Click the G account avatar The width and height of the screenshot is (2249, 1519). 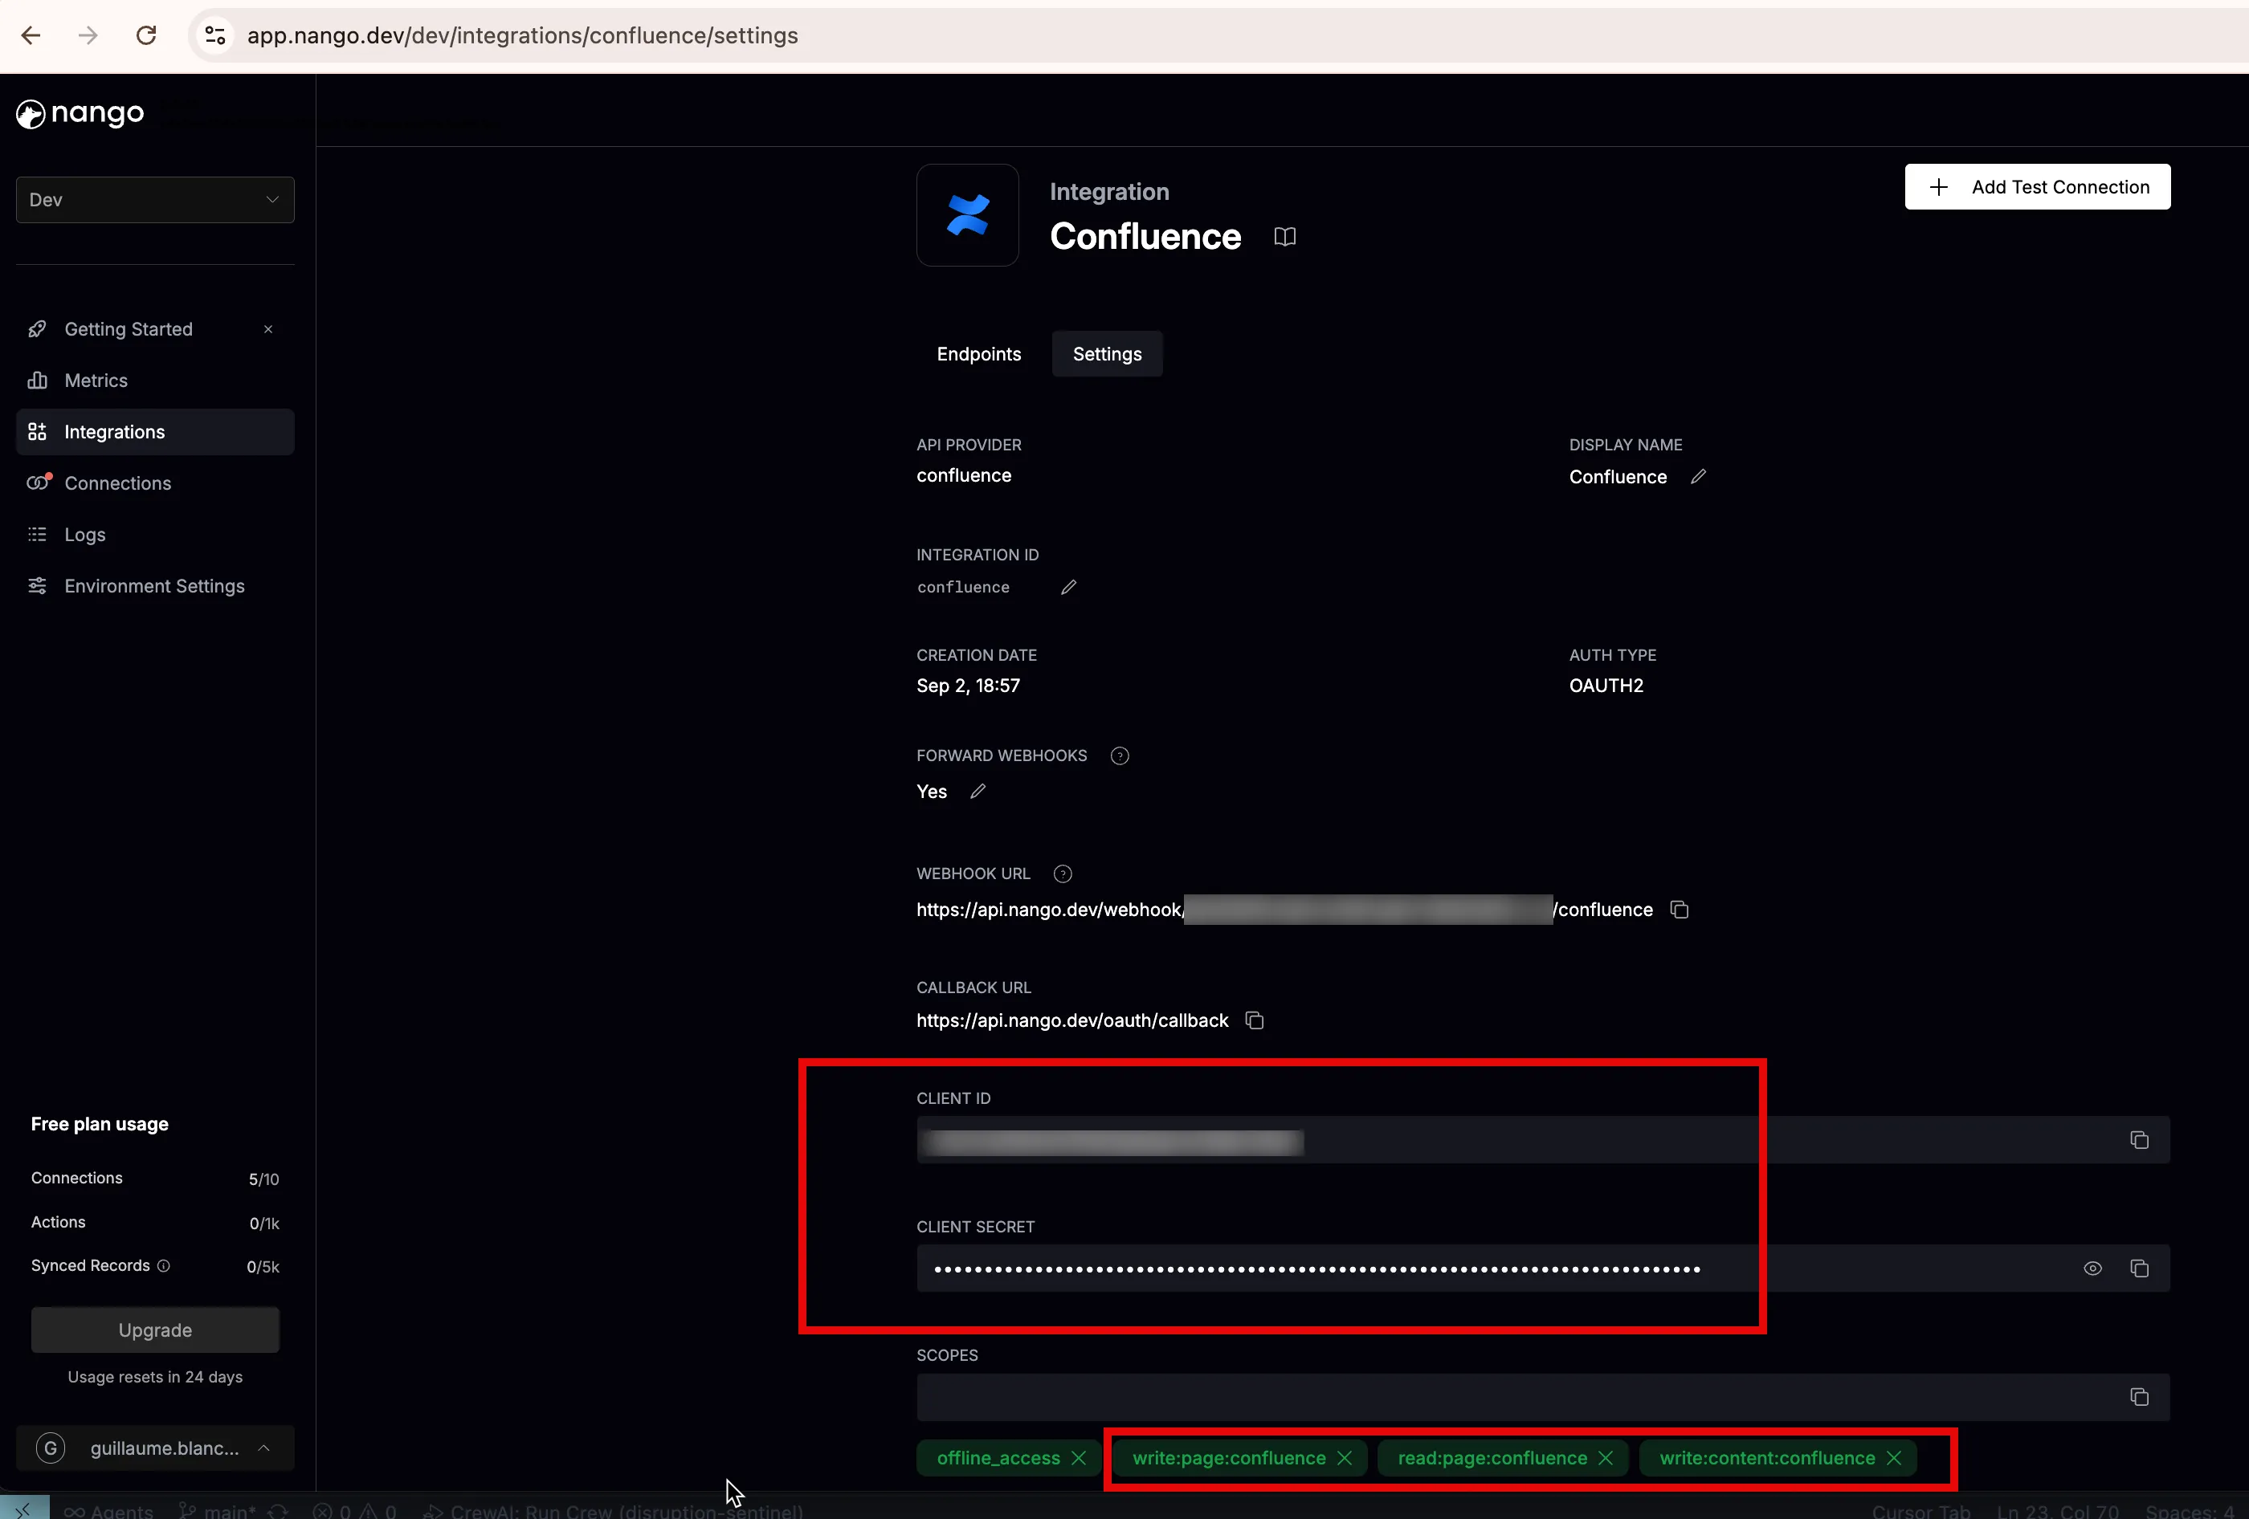click(51, 1448)
